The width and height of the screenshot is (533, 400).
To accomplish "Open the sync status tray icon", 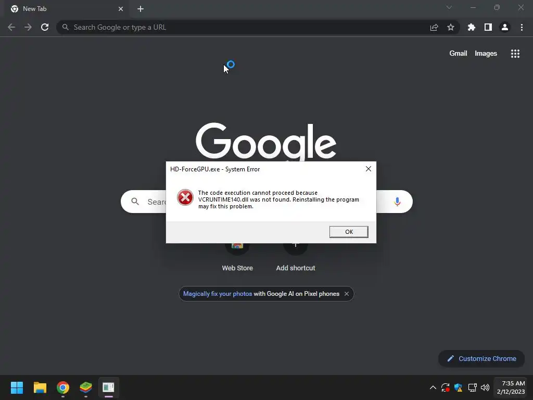I will pos(446,387).
